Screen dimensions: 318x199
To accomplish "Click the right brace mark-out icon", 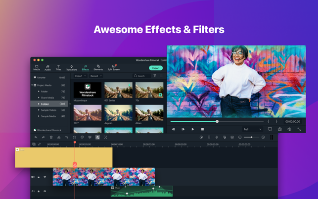I will point(276,121).
